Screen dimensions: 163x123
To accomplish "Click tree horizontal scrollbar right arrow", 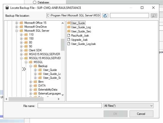I will (58, 99).
